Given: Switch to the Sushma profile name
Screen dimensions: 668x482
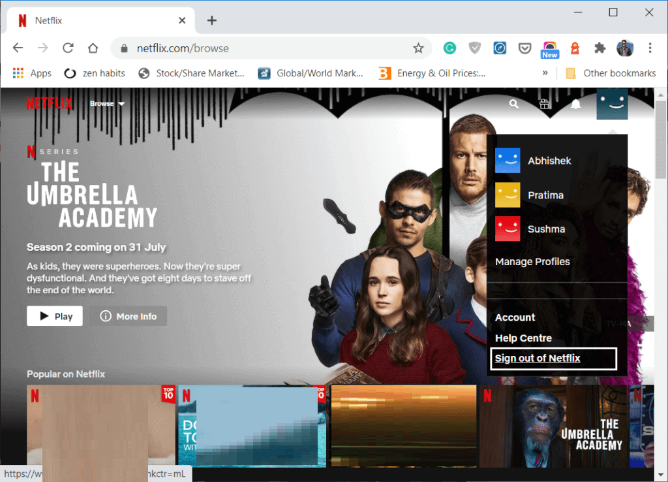Looking at the screenshot, I should click(x=547, y=229).
